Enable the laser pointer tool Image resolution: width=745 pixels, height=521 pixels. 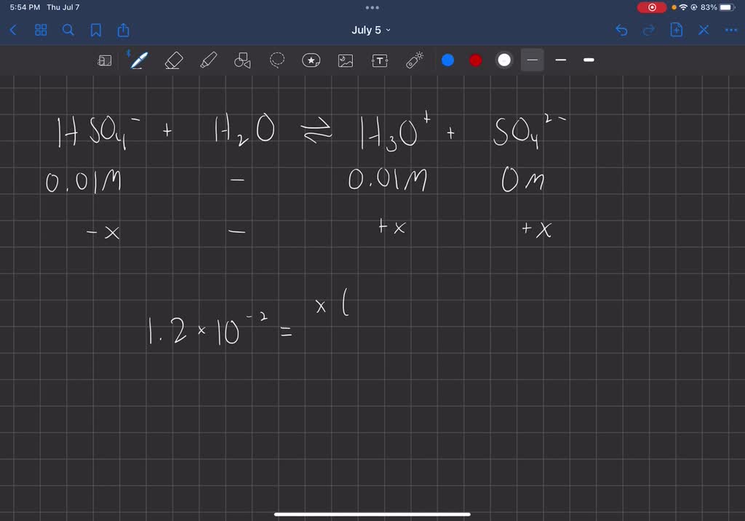414,60
